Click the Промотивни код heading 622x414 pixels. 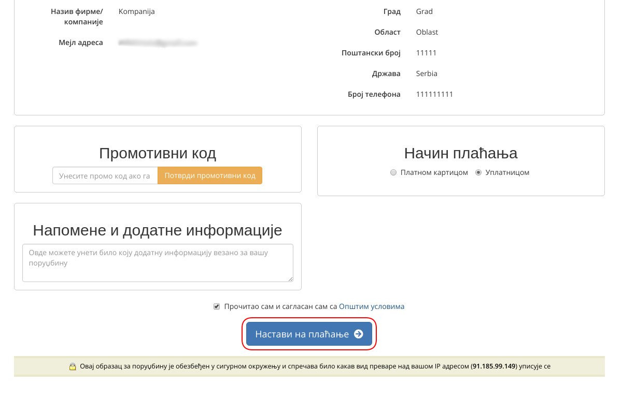158,153
